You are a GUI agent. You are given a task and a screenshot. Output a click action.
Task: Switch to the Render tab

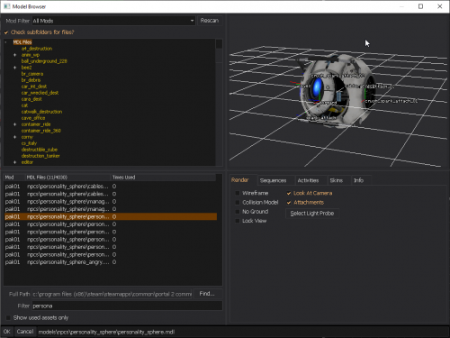(240, 180)
